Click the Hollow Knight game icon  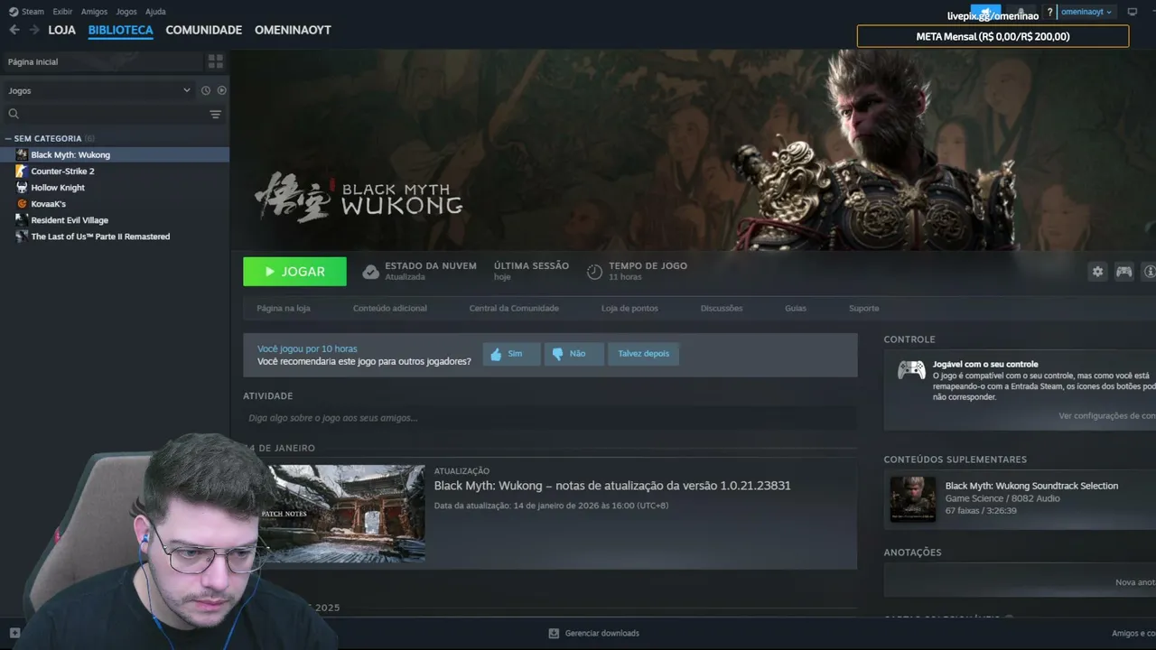click(22, 187)
